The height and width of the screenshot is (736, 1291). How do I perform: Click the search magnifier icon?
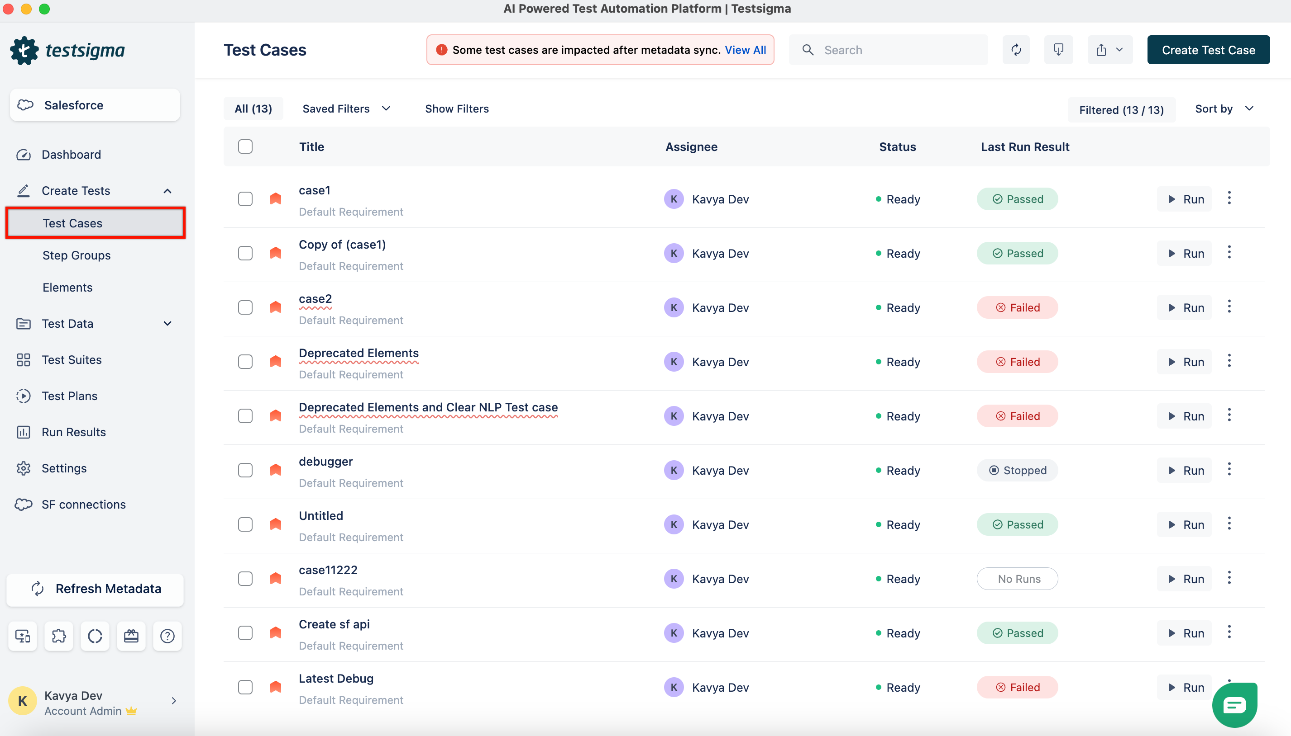click(808, 50)
